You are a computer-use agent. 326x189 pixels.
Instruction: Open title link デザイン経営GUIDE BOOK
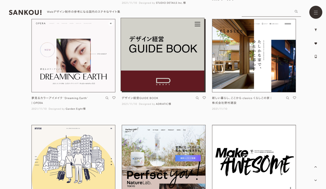point(140,98)
